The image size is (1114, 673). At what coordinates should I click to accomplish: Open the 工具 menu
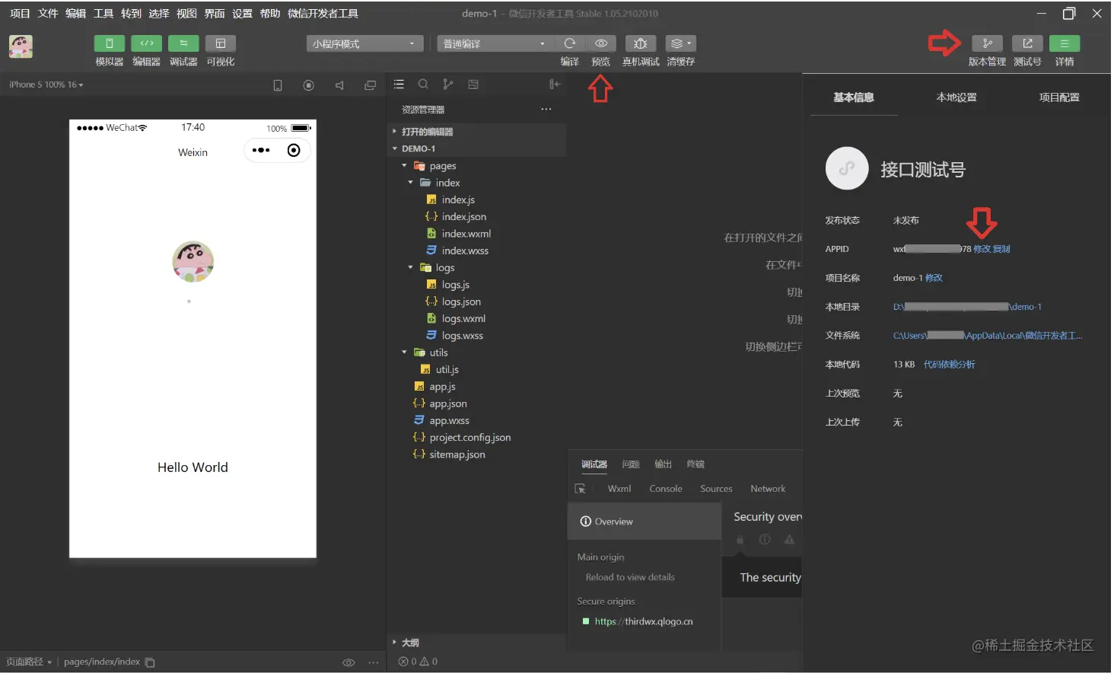[x=103, y=14]
